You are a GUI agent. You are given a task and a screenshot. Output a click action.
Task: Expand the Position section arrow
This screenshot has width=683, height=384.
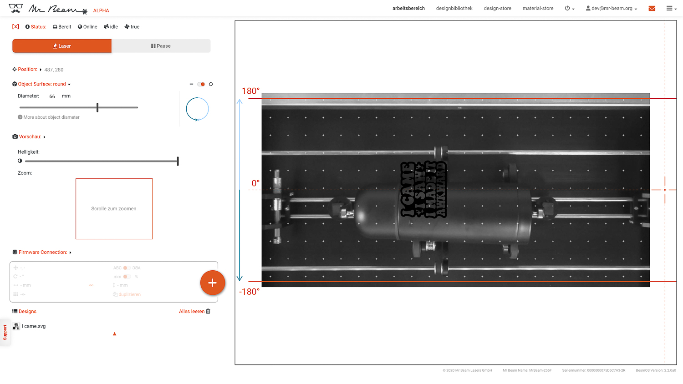41,70
